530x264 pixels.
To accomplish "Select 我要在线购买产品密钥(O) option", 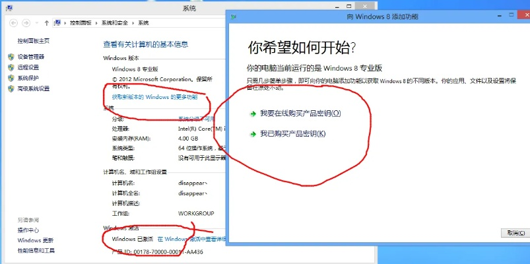I will pyautogui.click(x=300, y=114).
